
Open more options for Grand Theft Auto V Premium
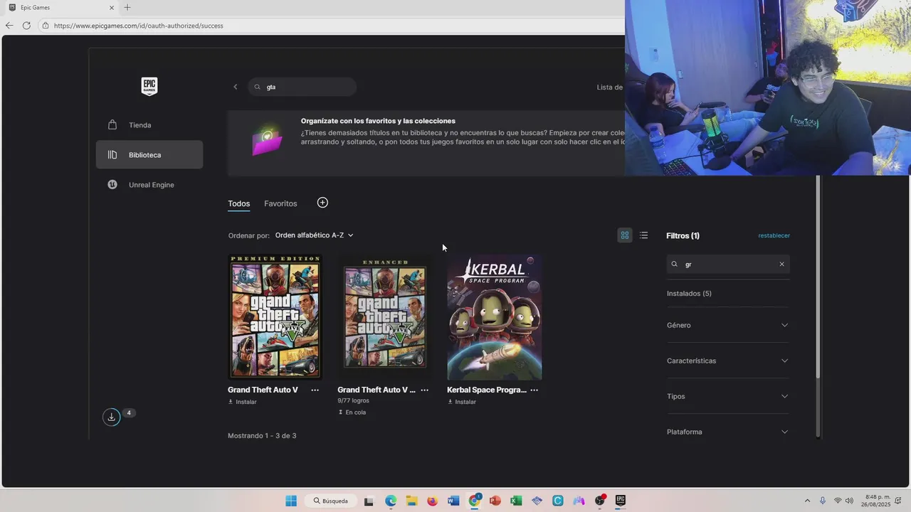pyautogui.click(x=315, y=390)
